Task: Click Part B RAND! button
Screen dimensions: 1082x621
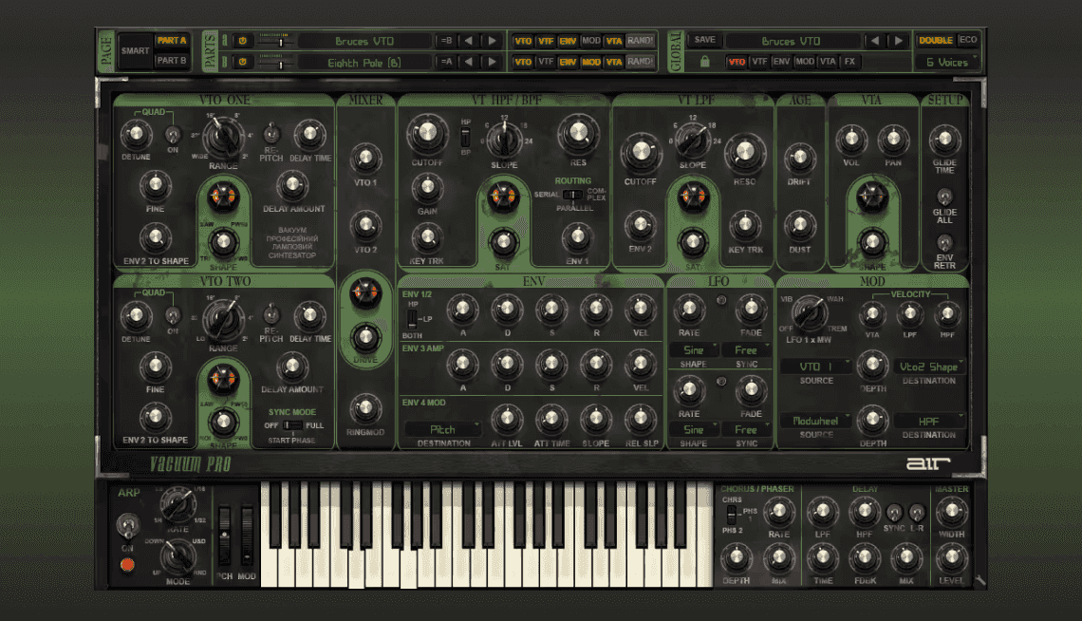Action: coord(640,62)
